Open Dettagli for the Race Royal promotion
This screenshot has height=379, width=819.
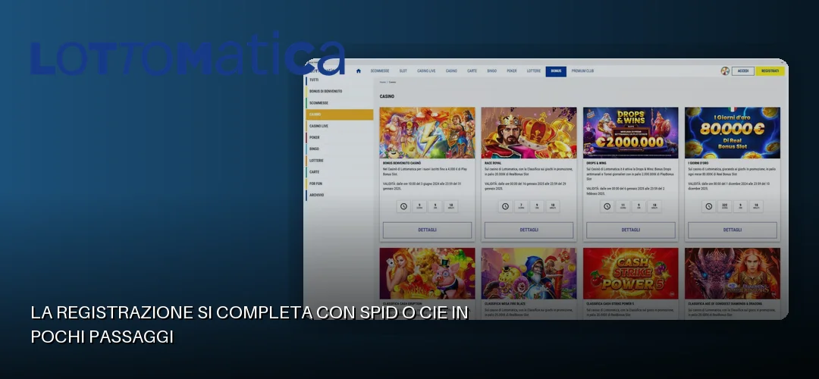click(529, 230)
